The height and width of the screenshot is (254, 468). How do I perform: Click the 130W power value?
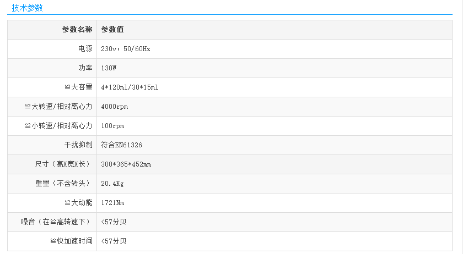click(109, 68)
